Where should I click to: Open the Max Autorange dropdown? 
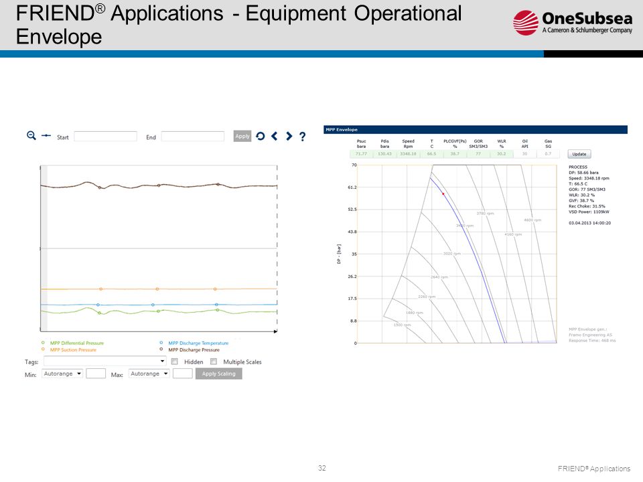pyautogui.click(x=149, y=374)
